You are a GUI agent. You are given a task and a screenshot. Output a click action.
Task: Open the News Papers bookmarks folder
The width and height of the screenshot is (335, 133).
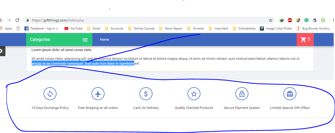[171, 28]
